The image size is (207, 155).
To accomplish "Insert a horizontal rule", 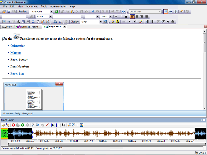I will [x=28, y=22].
